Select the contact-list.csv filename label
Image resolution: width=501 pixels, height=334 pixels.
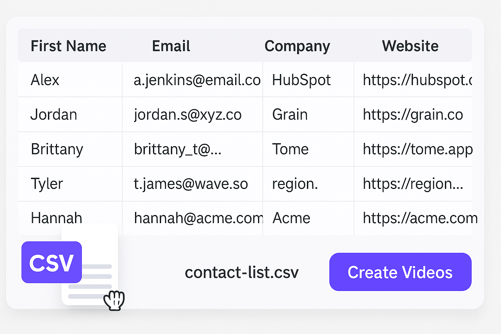point(242,272)
